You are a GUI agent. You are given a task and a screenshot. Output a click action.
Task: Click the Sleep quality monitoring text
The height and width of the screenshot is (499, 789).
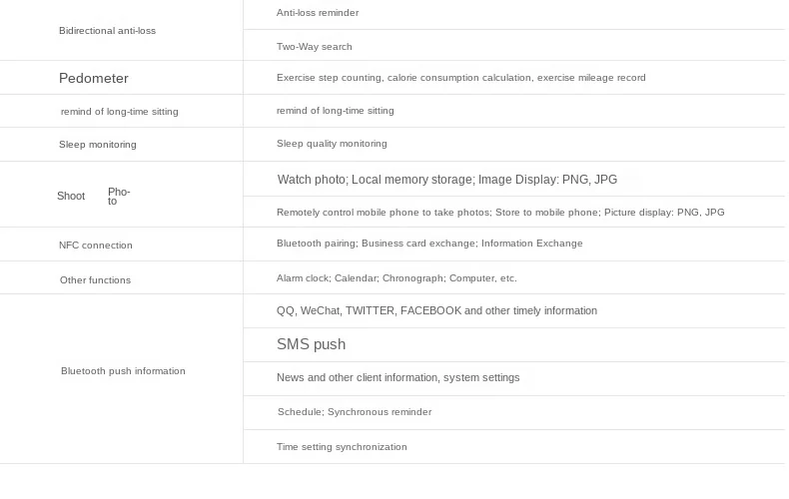tap(332, 144)
